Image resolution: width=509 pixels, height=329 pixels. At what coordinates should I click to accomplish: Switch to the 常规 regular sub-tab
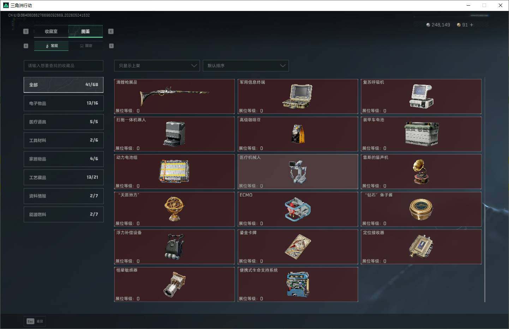pos(52,46)
